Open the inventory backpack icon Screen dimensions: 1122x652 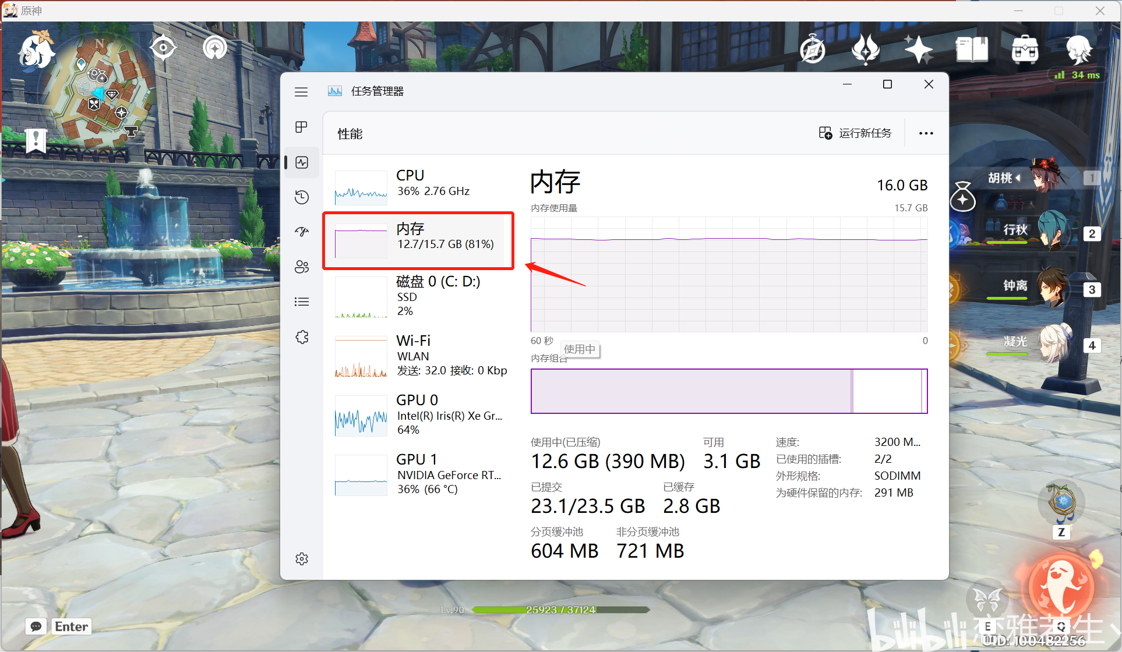point(1025,49)
